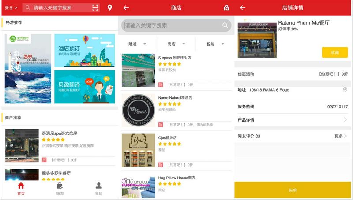Open map view icon on 商店 screen
The width and height of the screenshot is (353, 200).
click(x=226, y=8)
